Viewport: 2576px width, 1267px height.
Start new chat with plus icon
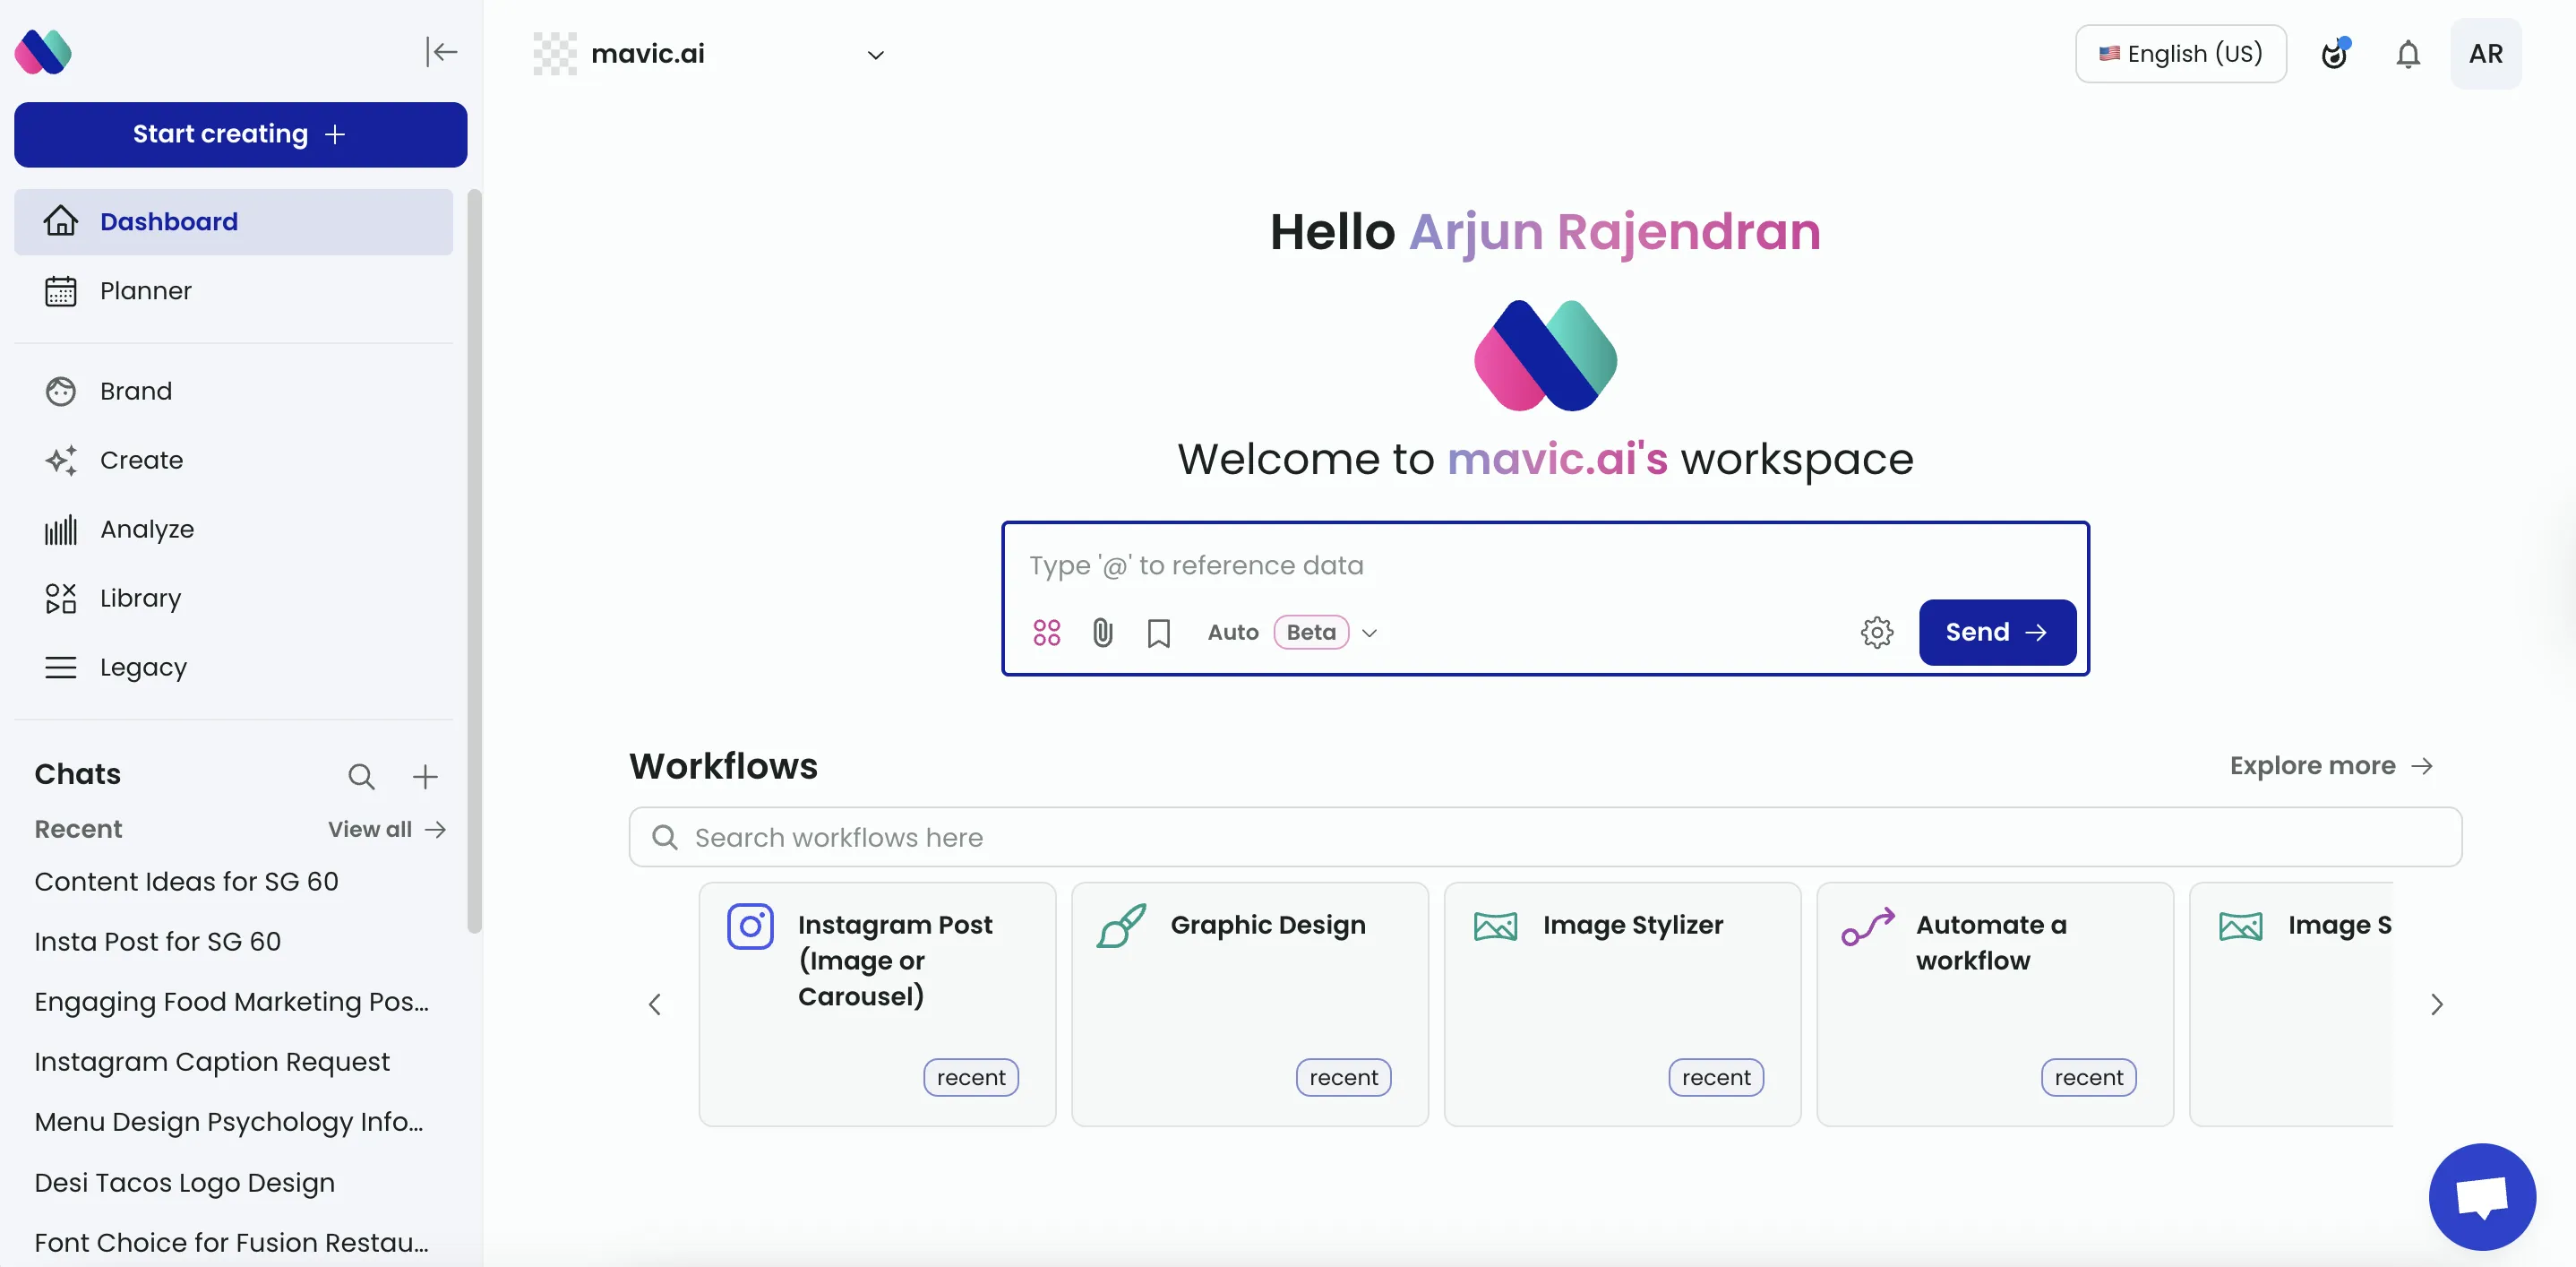425,776
